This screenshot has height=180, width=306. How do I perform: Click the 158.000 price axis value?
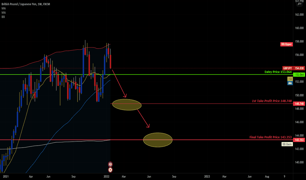(299, 42)
